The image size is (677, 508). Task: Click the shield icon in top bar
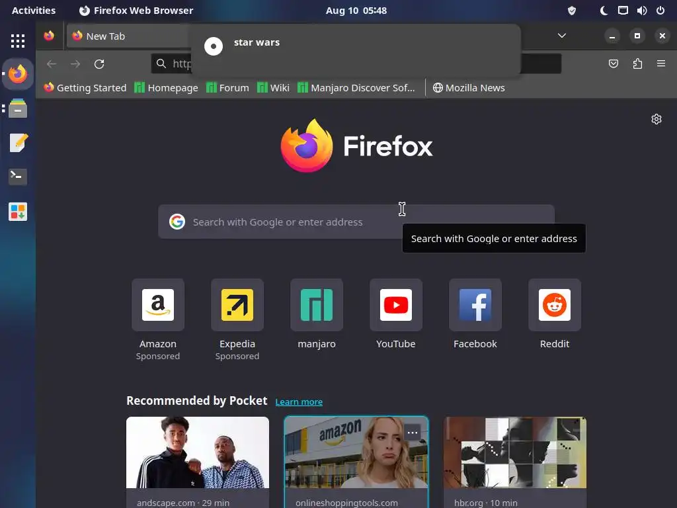click(572, 11)
